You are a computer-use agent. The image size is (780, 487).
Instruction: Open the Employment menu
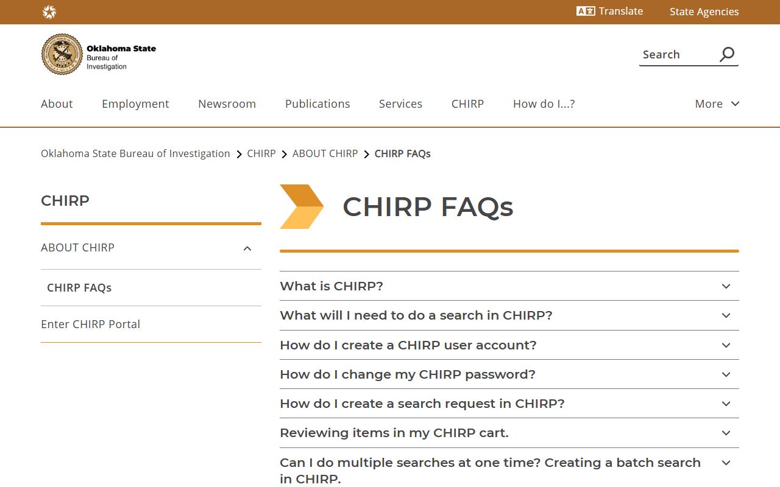[135, 103]
